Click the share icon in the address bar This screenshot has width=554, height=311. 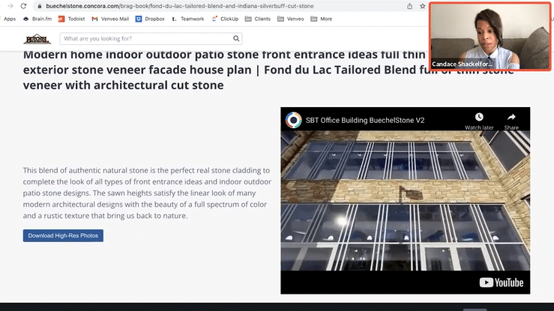click(x=409, y=6)
